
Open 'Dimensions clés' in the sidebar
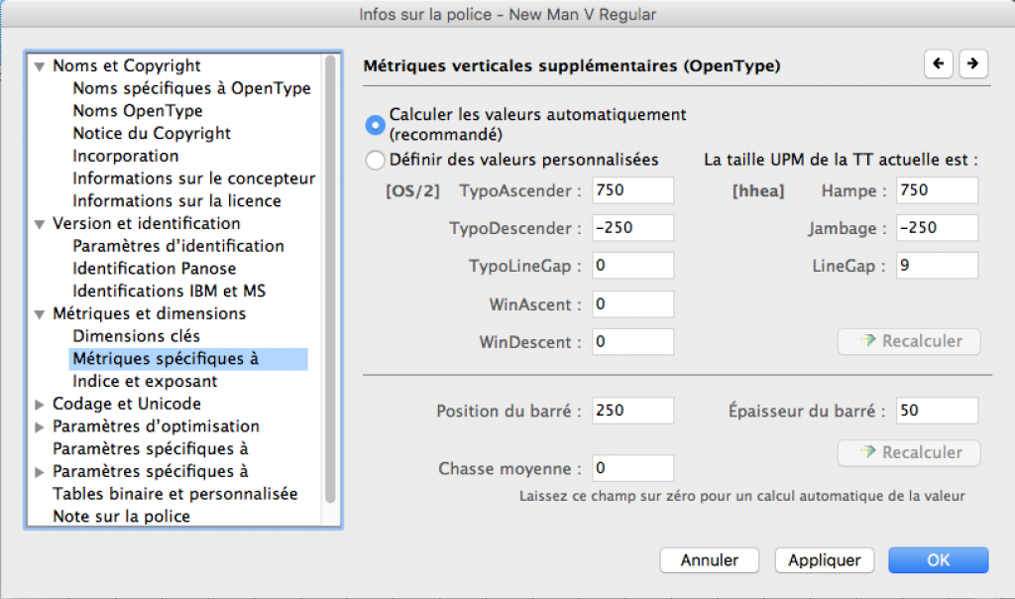coord(136,336)
